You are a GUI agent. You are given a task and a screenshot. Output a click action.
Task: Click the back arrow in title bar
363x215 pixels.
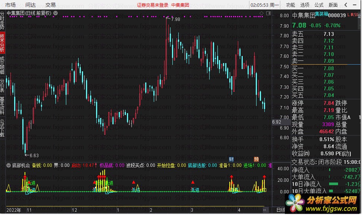346,4
